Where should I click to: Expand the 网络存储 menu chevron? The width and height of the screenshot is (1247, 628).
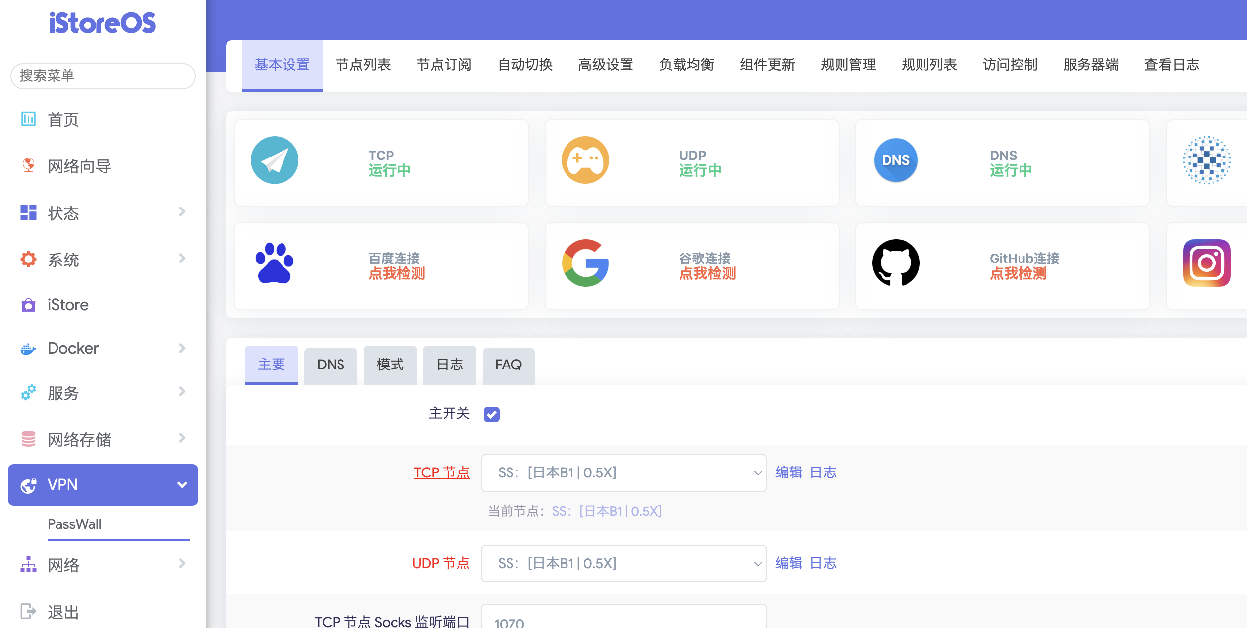182,438
